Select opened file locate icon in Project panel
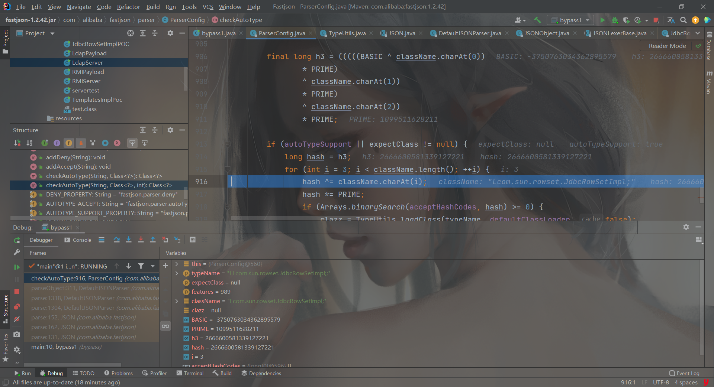The height and width of the screenshot is (387, 714). coord(131,33)
